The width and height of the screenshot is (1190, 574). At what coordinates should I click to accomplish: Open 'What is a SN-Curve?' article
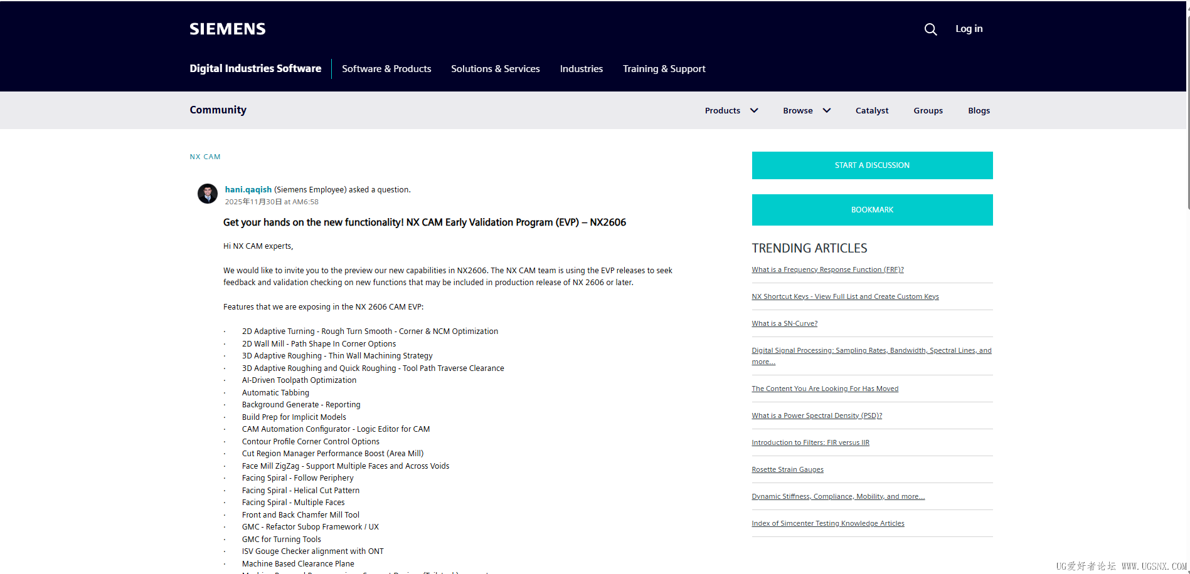click(785, 323)
